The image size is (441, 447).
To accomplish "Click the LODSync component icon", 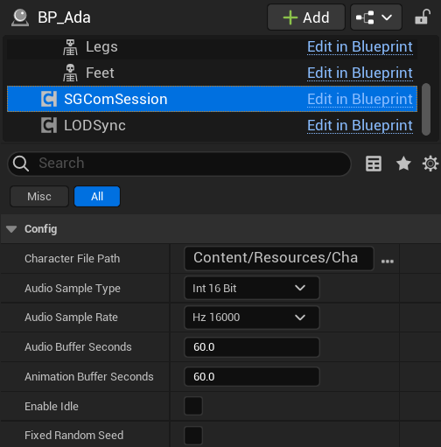I will coord(49,125).
